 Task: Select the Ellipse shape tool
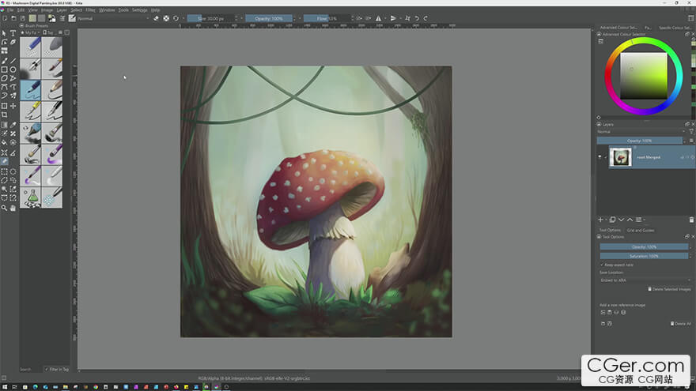(x=13, y=70)
